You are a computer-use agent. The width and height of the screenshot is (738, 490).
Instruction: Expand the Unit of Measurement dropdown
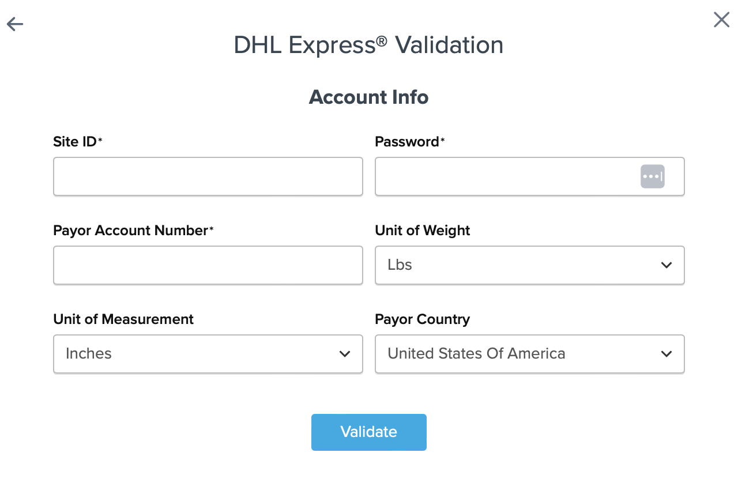(208, 354)
